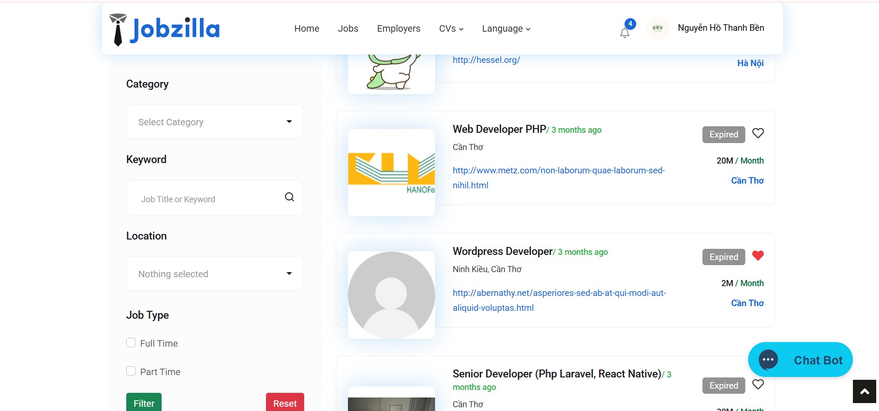Open the CVs menu
879x411 pixels.
pos(451,29)
